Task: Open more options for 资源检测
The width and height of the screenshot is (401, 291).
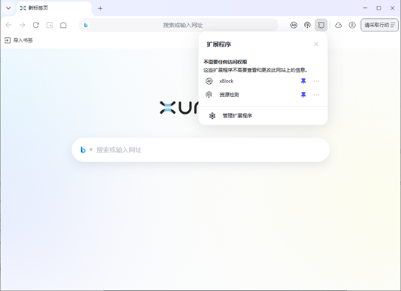Action: pyautogui.click(x=316, y=95)
